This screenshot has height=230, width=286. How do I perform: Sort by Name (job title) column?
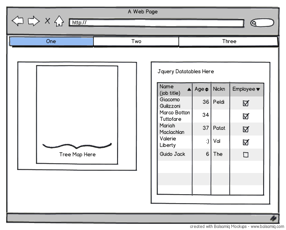pos(175,90)
